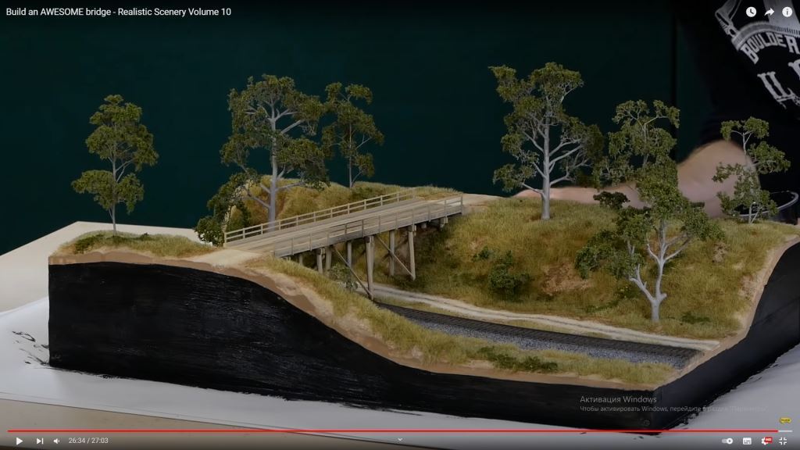Image resolution: width=800 pixels, height=450 pixels.
Task: Save video to Watch Later
Action: 751,12
